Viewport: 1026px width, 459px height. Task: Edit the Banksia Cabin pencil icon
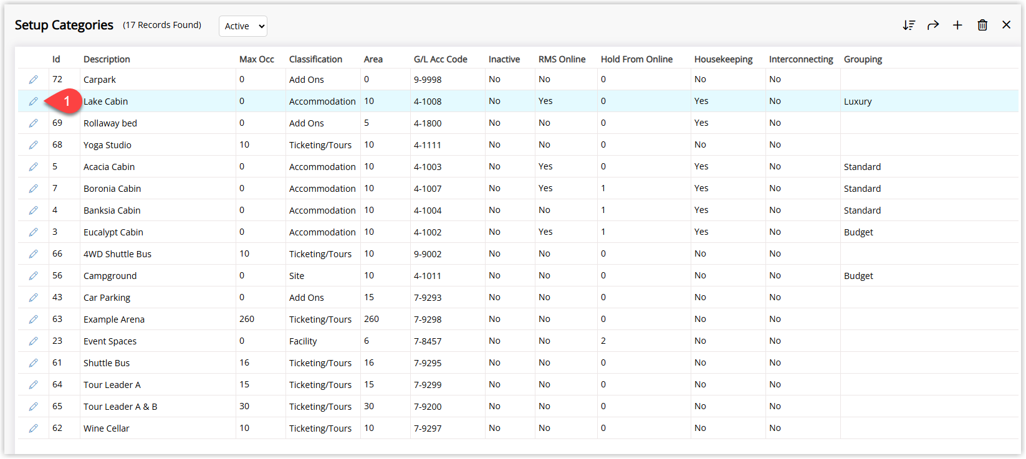pyautogui.click(x=34, y=211)
